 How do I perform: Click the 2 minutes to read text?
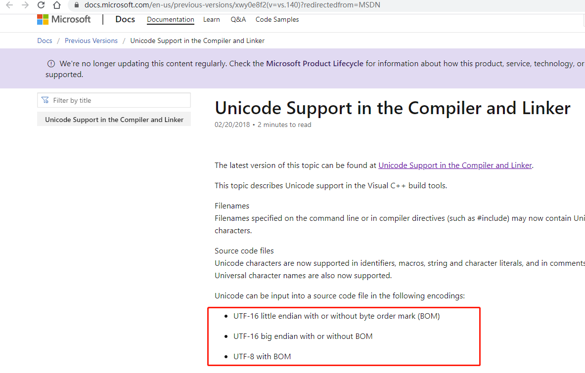(x=284, y=125)
